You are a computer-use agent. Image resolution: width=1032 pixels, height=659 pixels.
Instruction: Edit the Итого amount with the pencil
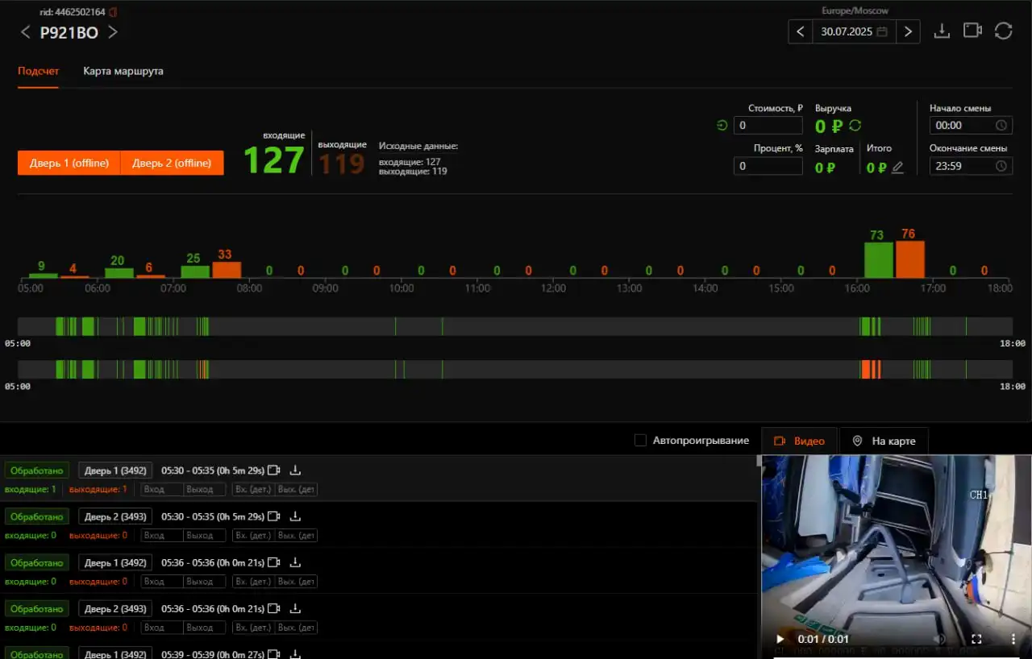(897, 168)
